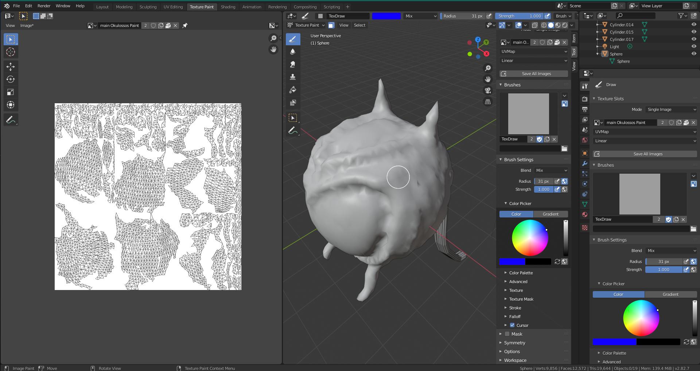
Task: Select the Clone brush tool
Action: (x=292, y=77)
